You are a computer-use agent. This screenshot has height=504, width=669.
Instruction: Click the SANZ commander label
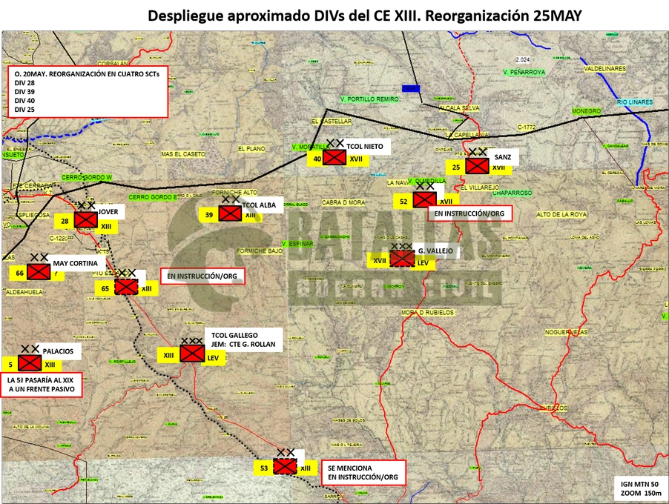pyautogui.click(x=503, y=157)
